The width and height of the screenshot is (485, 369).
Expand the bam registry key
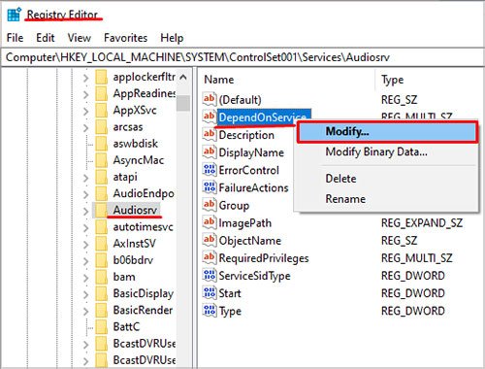85,278
